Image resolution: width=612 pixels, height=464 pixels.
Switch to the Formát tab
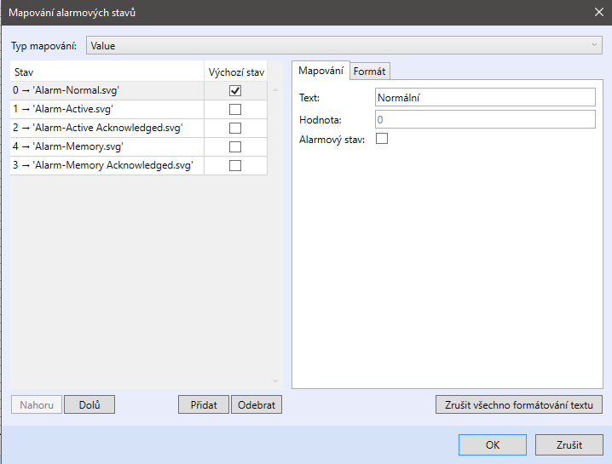(369, 72)
